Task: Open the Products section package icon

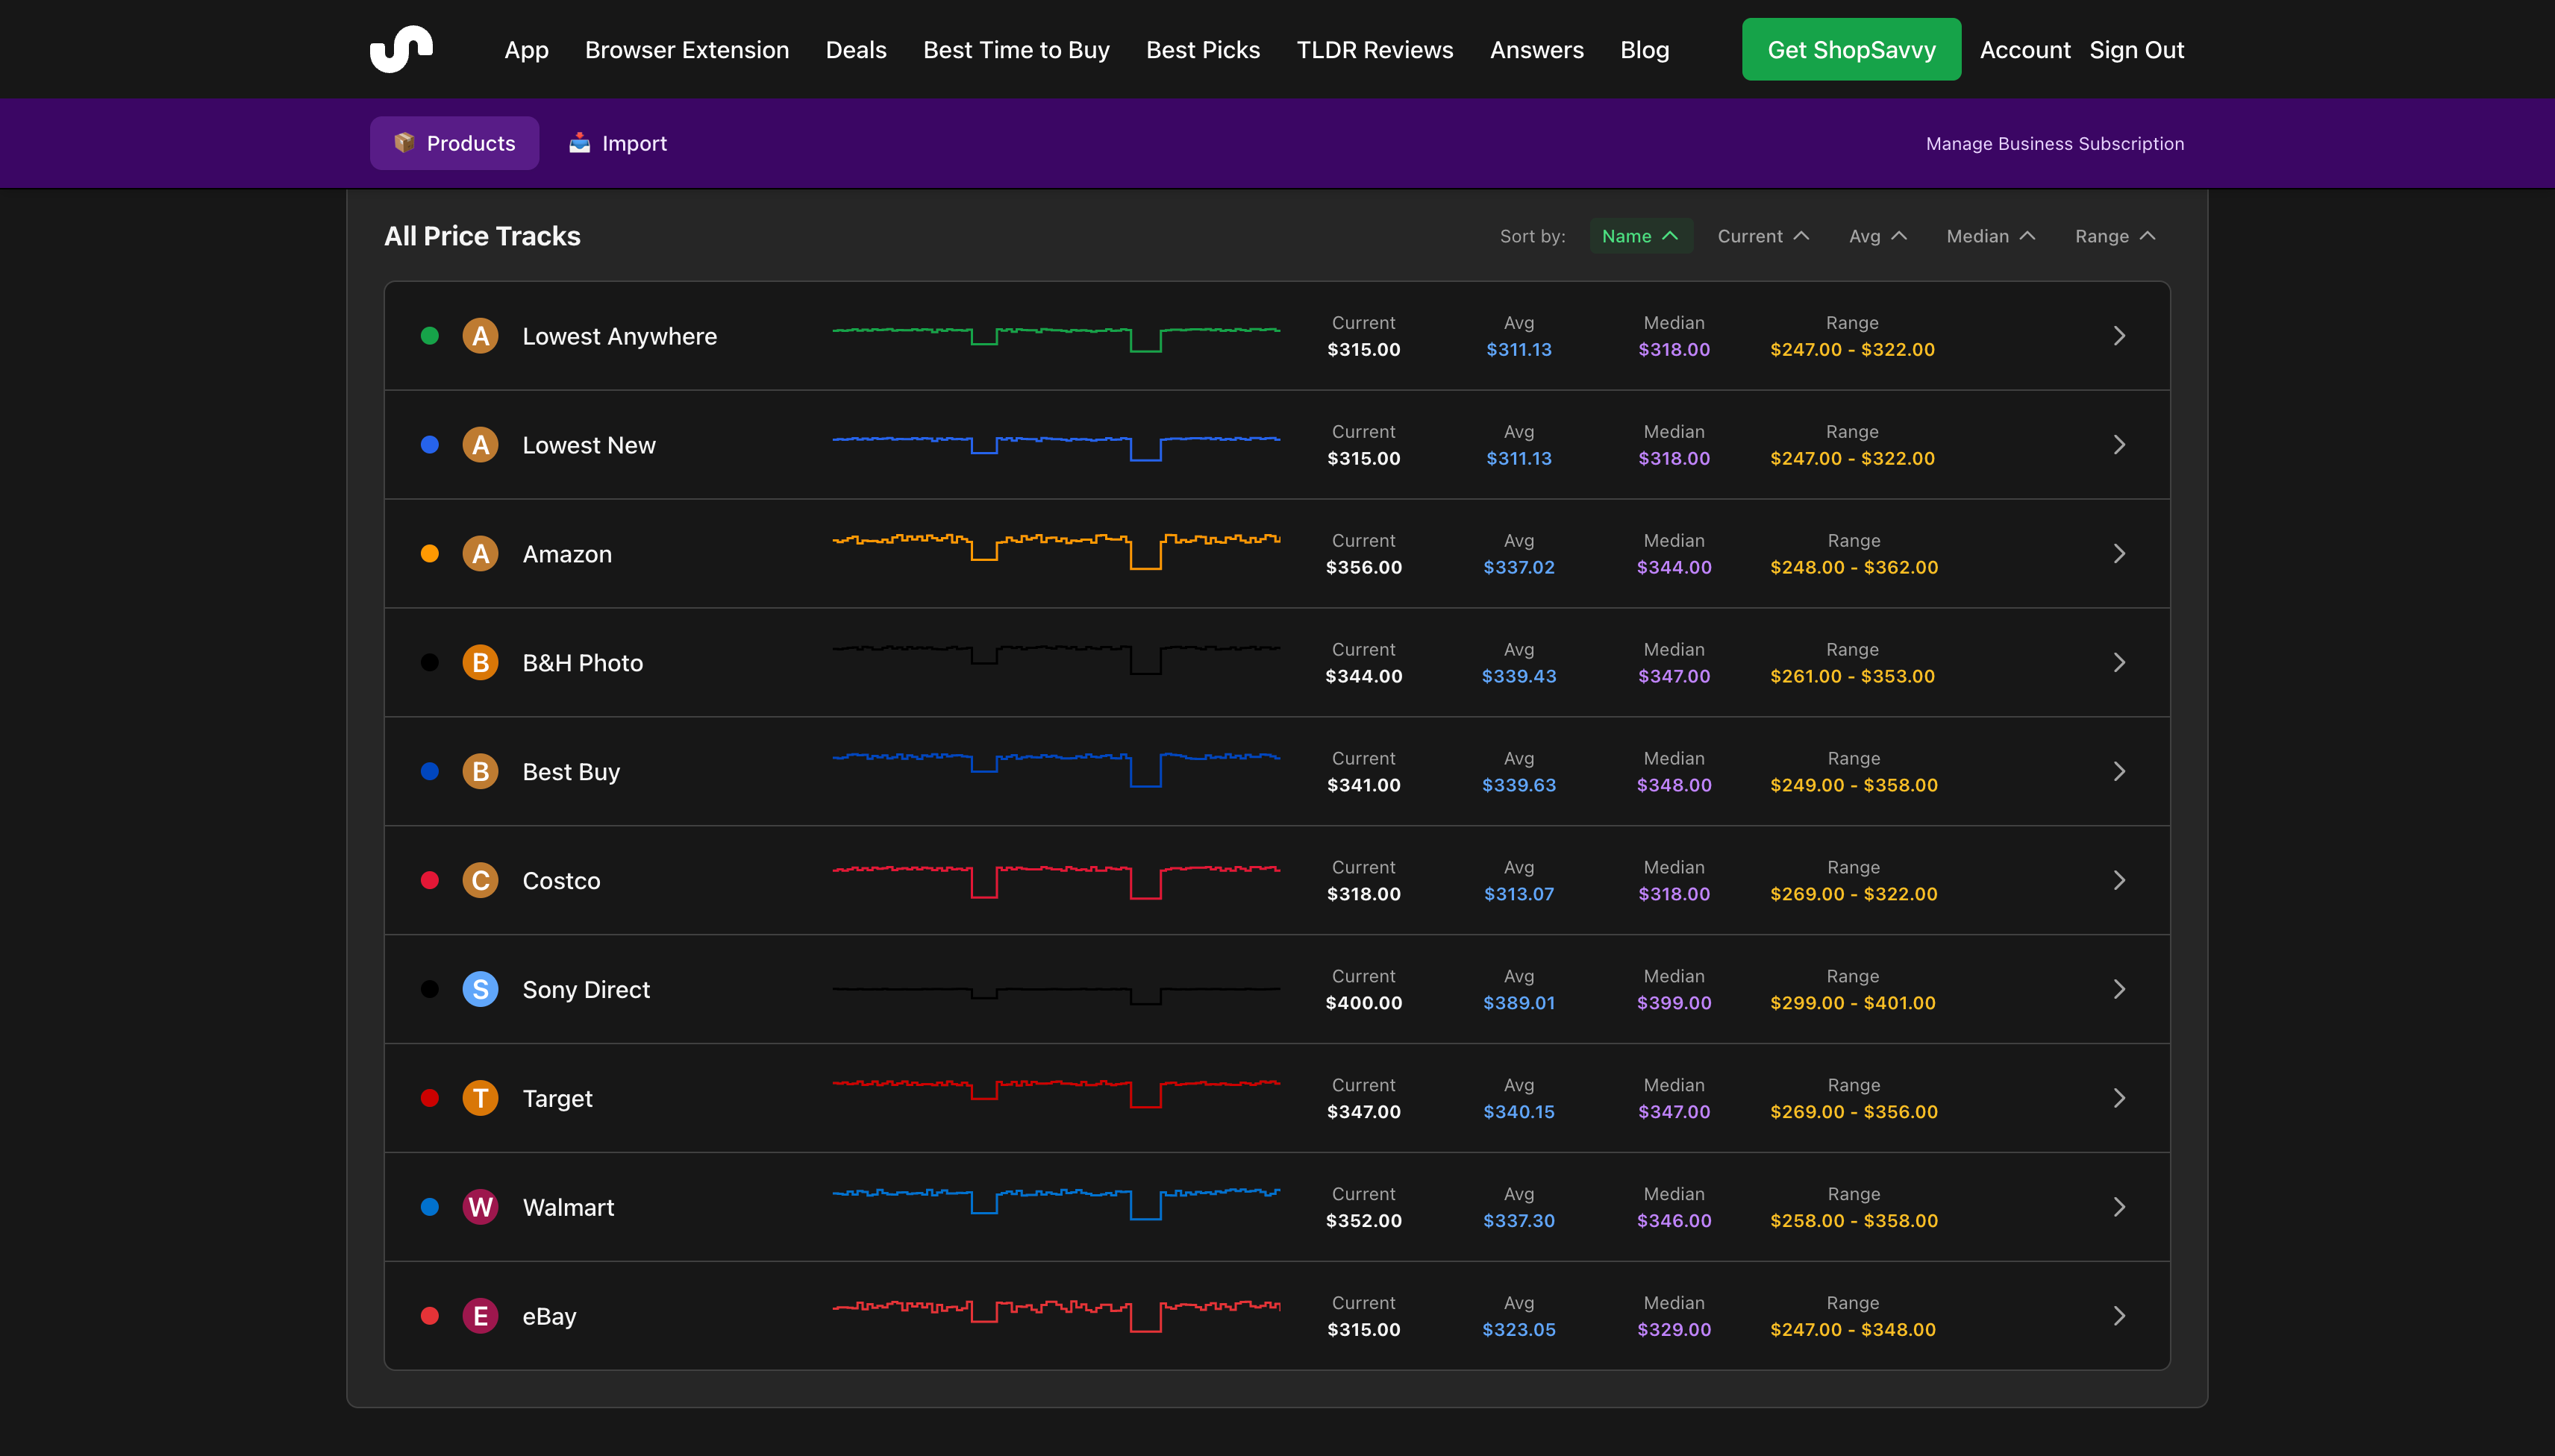Action: (x=404, y=142)
